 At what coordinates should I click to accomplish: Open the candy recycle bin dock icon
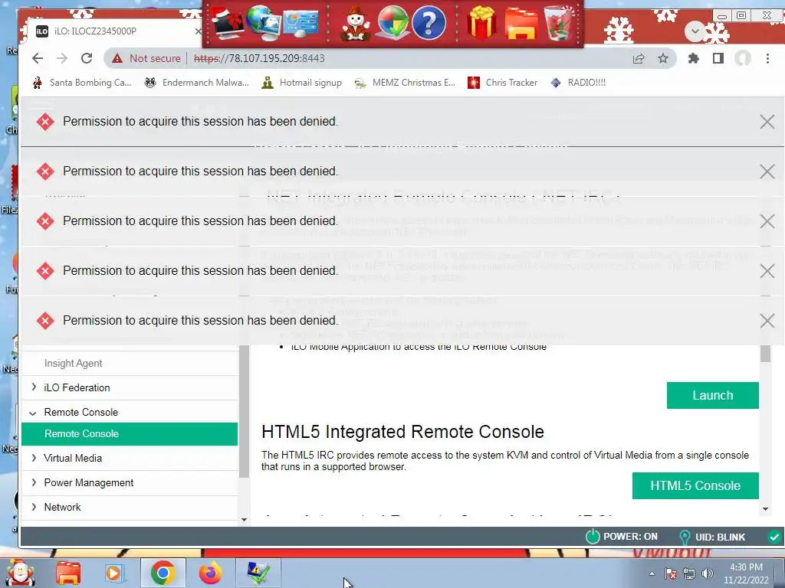point(558,23)
